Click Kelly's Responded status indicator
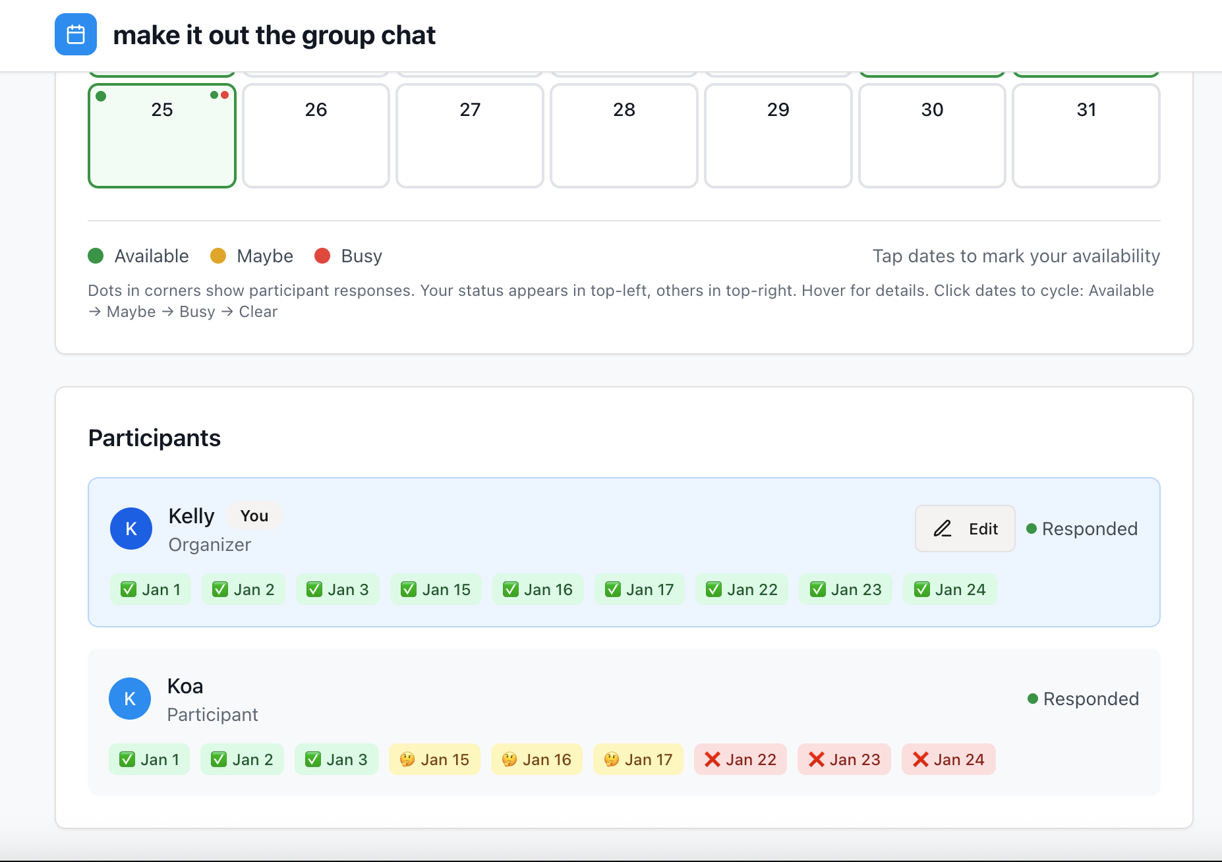 pos(1082,529)
